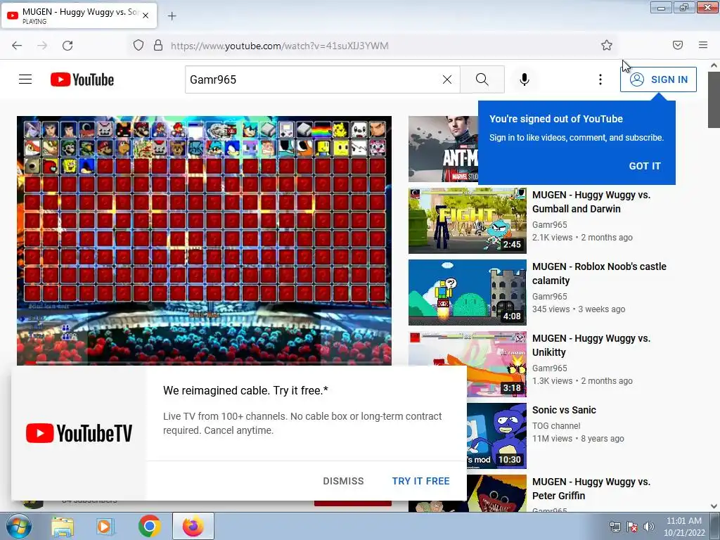Click 'We reimagined cable. Try it free.*' heading

(245, 391)
